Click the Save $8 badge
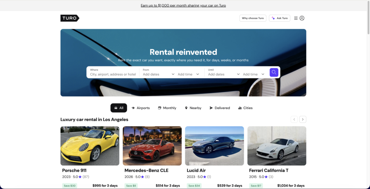Viewport: 370px width, 189px height. (131, 186)
